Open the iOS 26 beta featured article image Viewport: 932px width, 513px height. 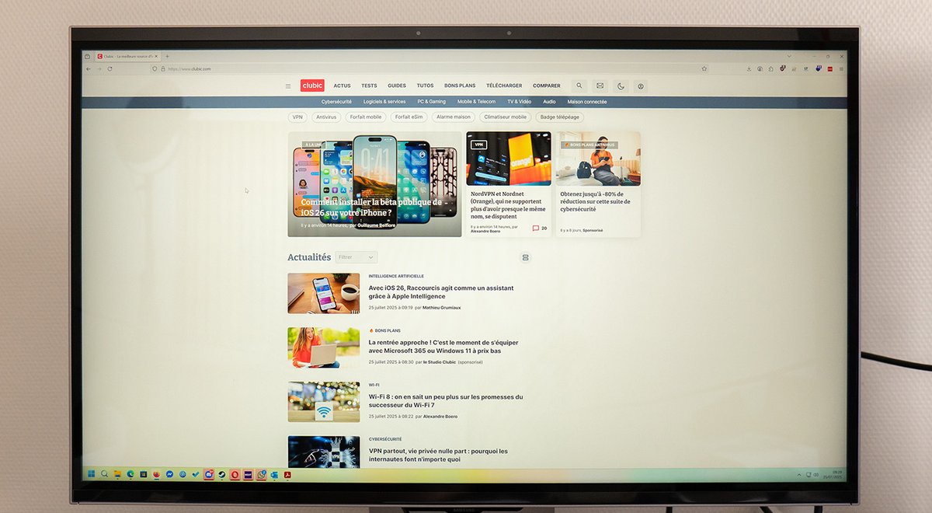point(374,183)
